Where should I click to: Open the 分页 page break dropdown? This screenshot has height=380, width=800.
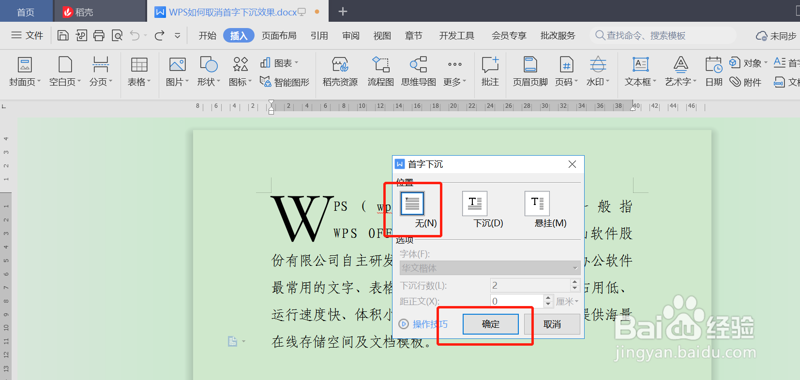pyautogui.click(x=101, y=72)
